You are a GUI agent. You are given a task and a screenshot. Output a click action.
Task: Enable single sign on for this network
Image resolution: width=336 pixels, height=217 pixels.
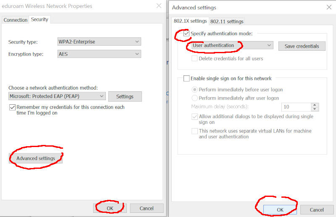pyautogui.click(x=186, y=78)
